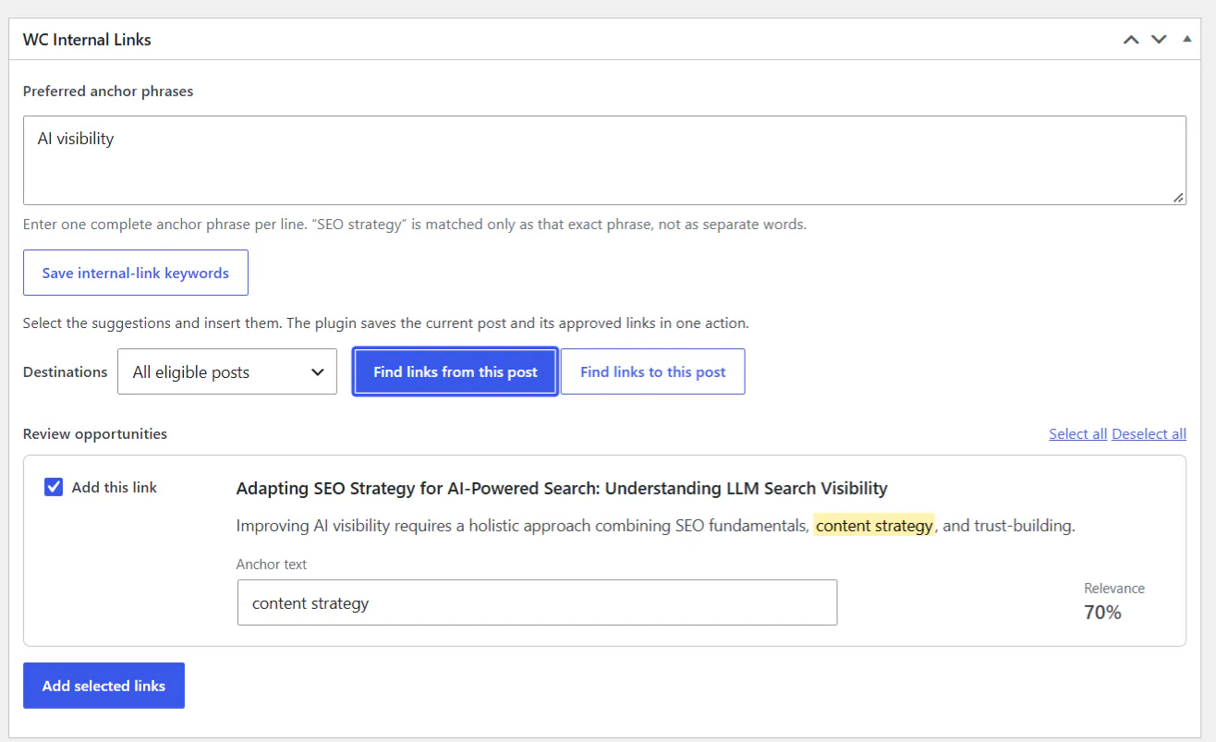Click the Destinations label
Image resolution: width=1216 pixels, height=742 pixels.
(66, 371)
